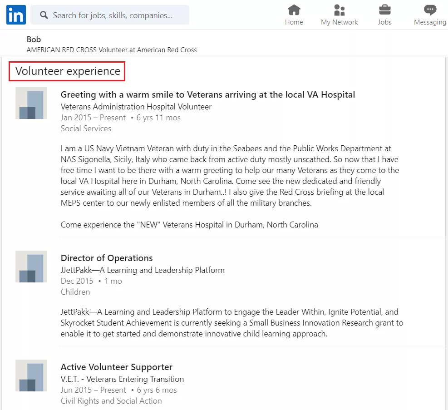Click Civil Rights and Social Action label
The height and width of the screenshot is (410, 448).
point(111,401)
